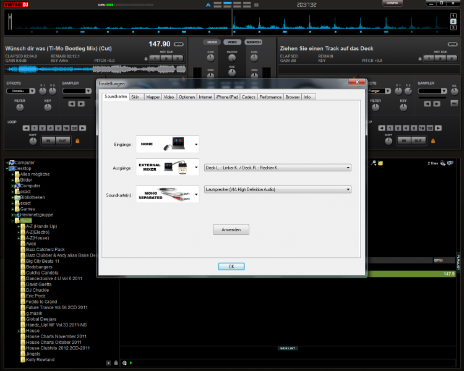The height and width of the screenshot is (371, 464).
Task: Open left deck sampler dropdown
Action: [77, 91]
